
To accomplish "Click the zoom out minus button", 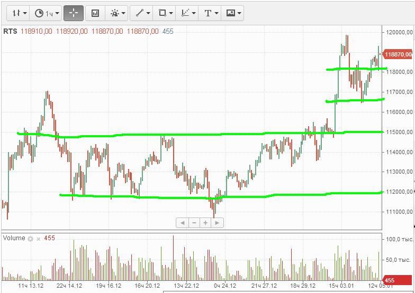I will pos(194,223).
